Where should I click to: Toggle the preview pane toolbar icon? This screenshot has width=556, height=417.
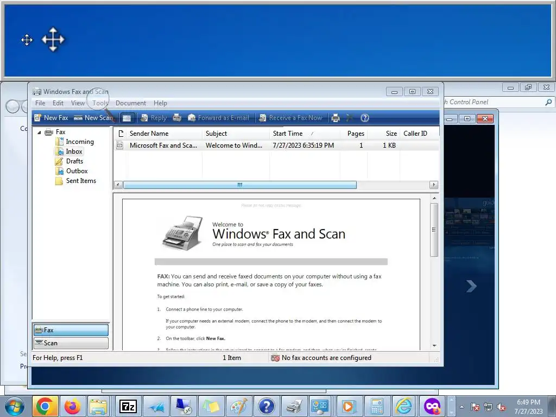tap(127, 118)
